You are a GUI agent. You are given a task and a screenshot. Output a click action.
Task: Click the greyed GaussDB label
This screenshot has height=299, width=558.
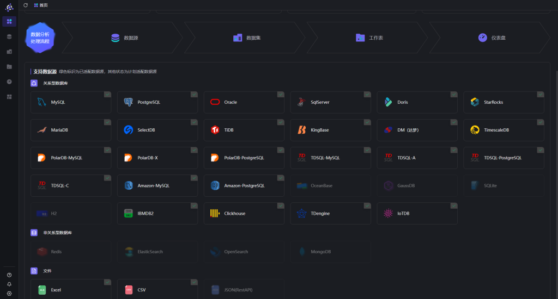406,186
